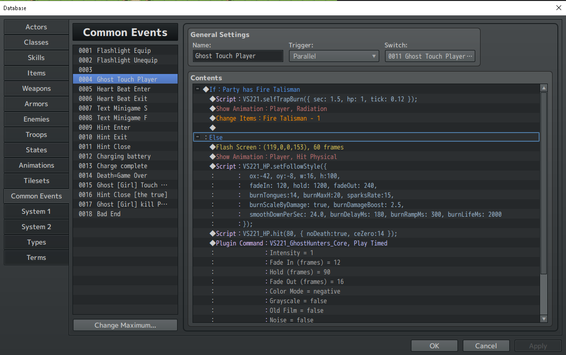Click the Name field containing Ghost Touch Player
The image size is (566, 355).
tap(238, 56)
